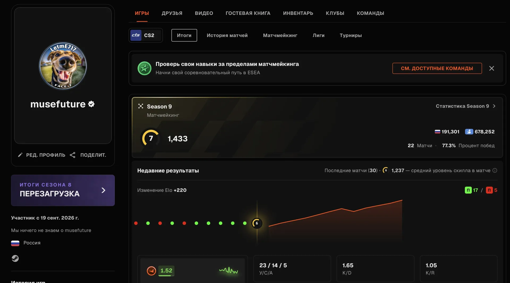Click the info icon after average skill level
This screenshot has height=283, width=510.
pos(495,170)
